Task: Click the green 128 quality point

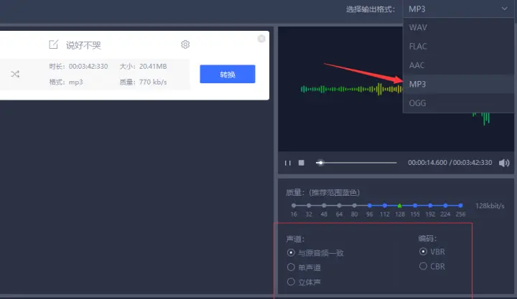Action: 400,206
